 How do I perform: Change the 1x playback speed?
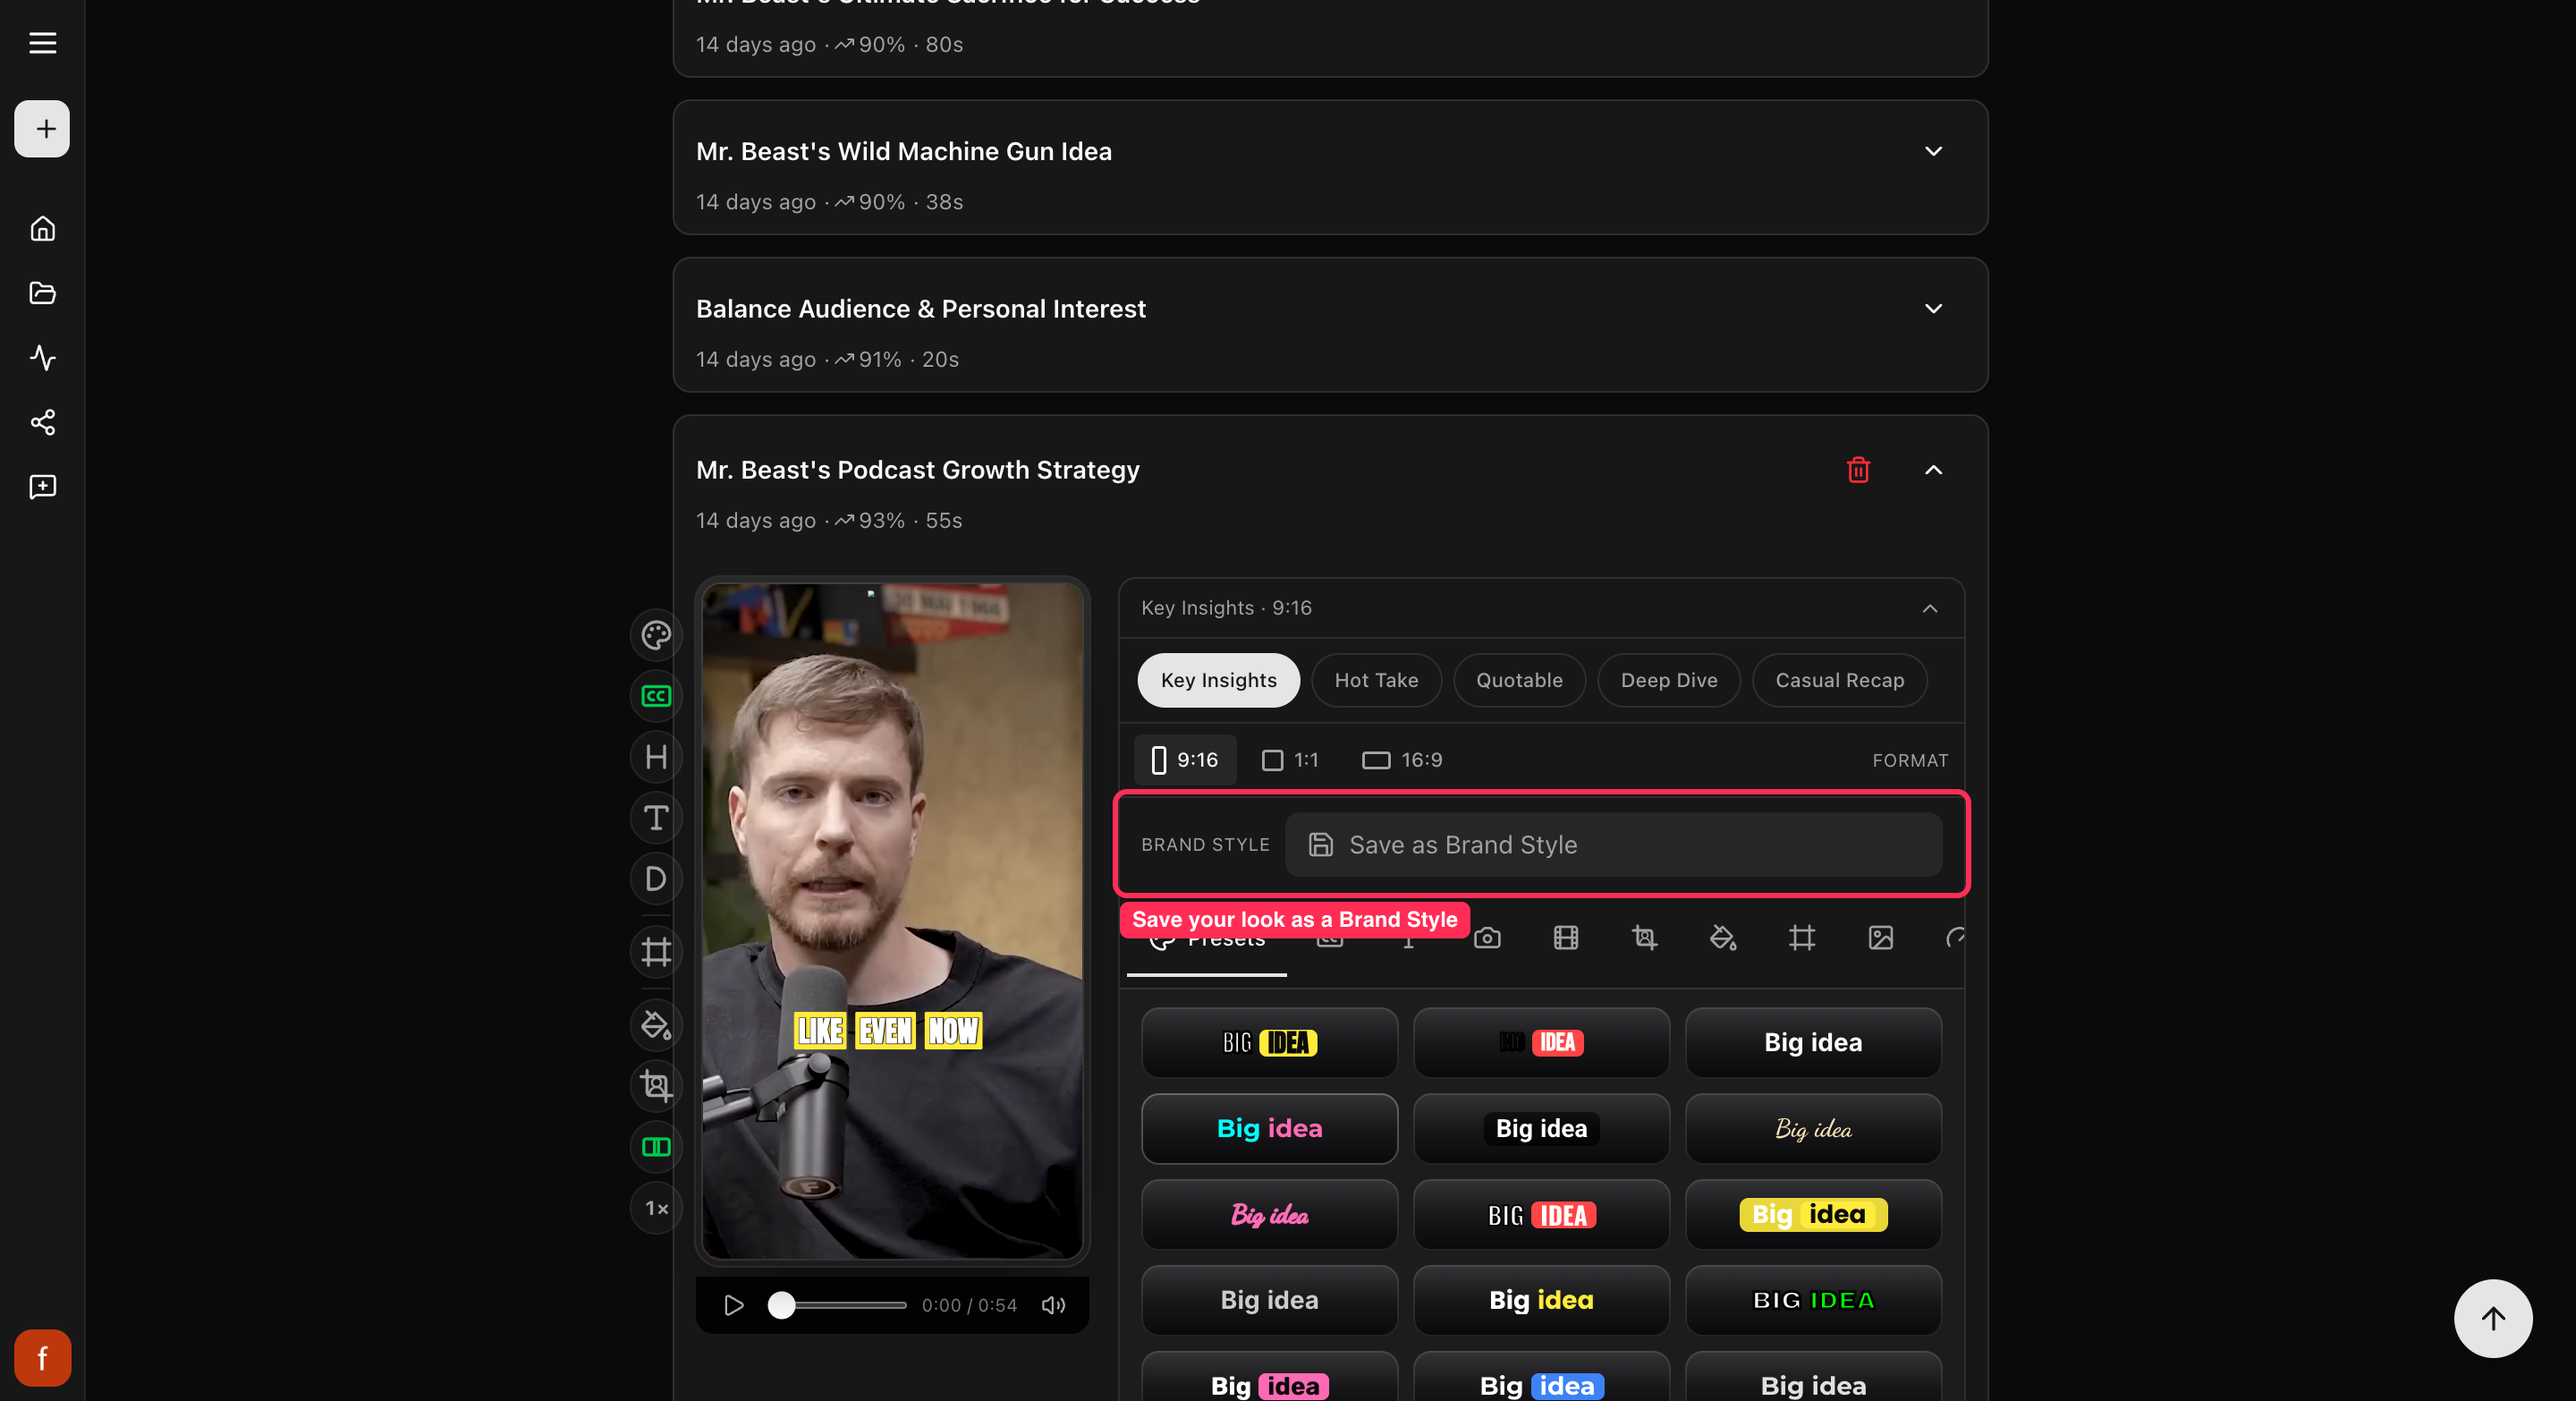coord(656,1208)
